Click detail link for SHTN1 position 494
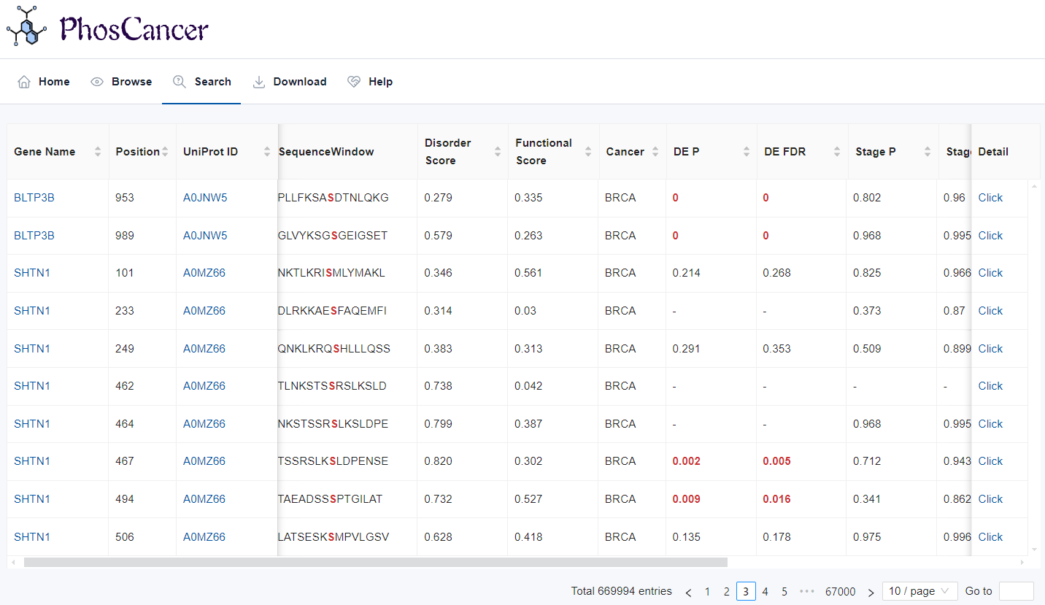Screen dimensions: 1045x605 (x=990, y=499)
